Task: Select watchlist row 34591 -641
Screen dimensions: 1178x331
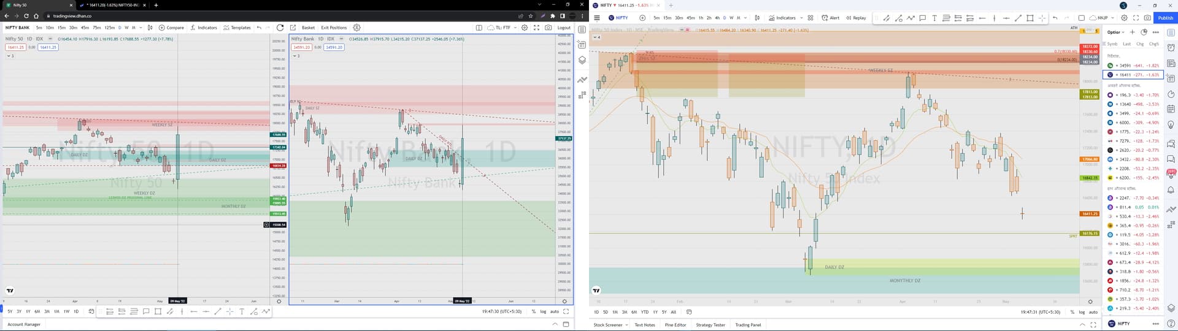Action: point(1133,66)
